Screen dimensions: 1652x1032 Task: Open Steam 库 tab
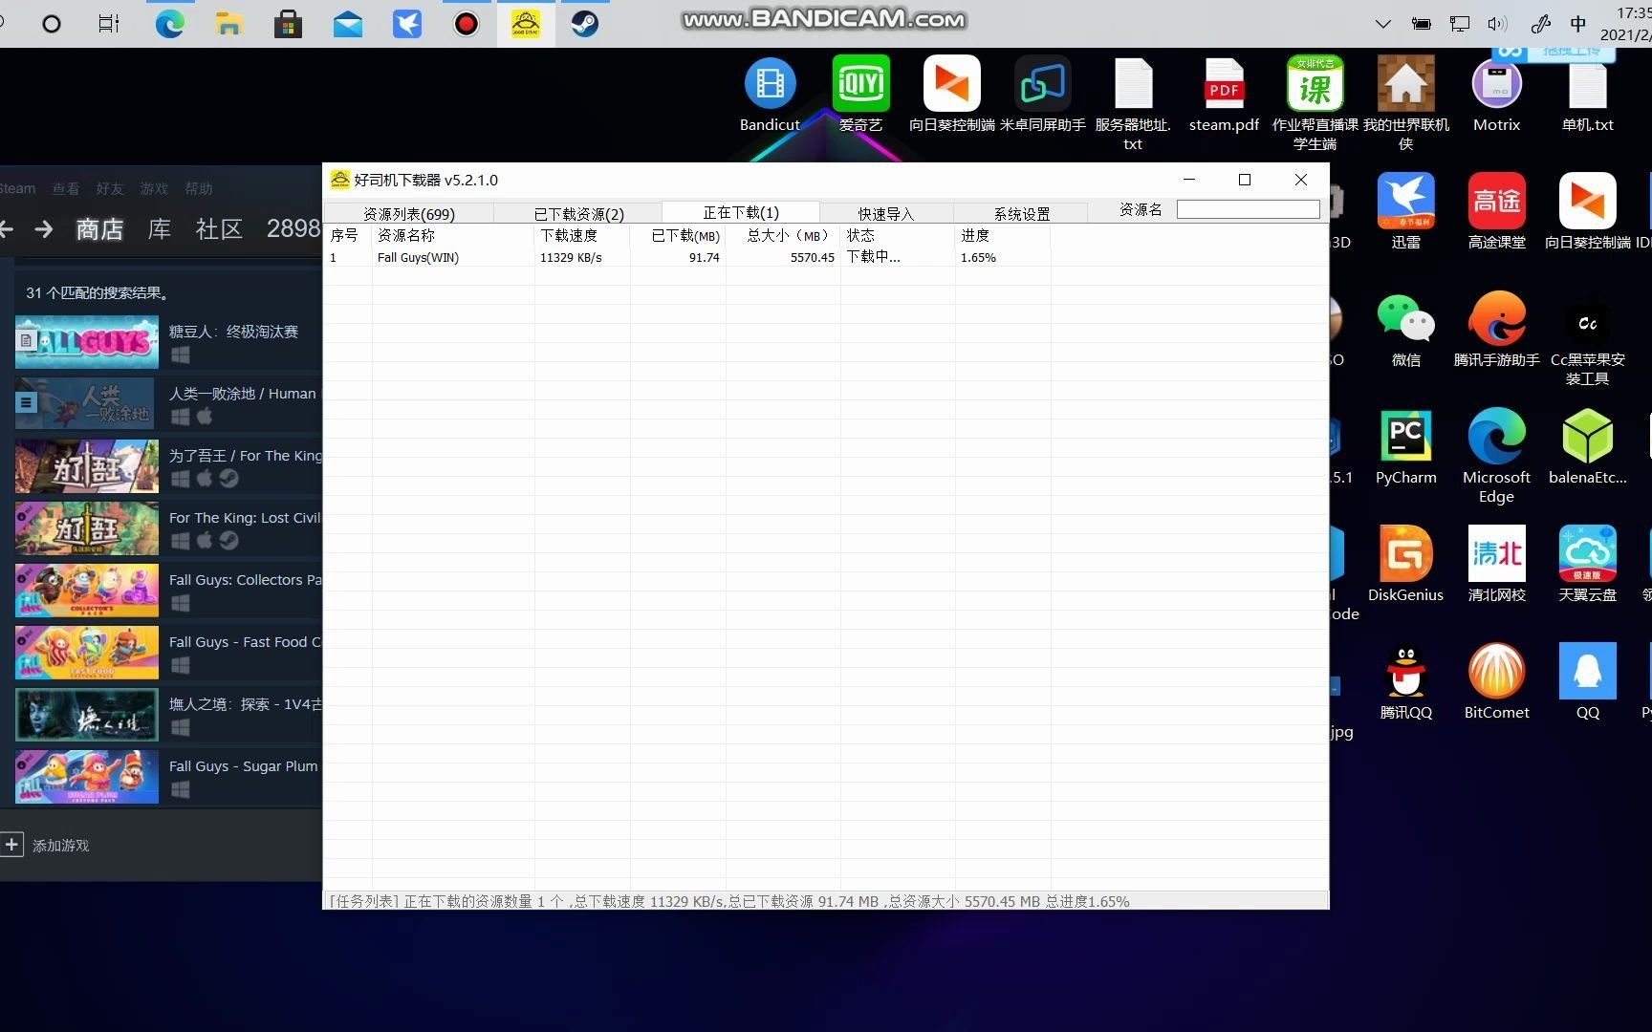coord(159,229)
